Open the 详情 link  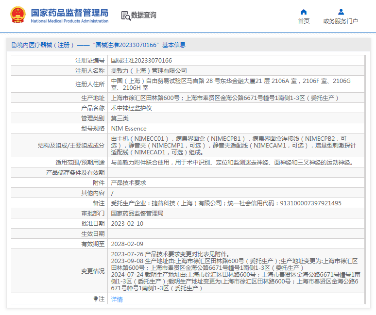click(x=117, y=299)
